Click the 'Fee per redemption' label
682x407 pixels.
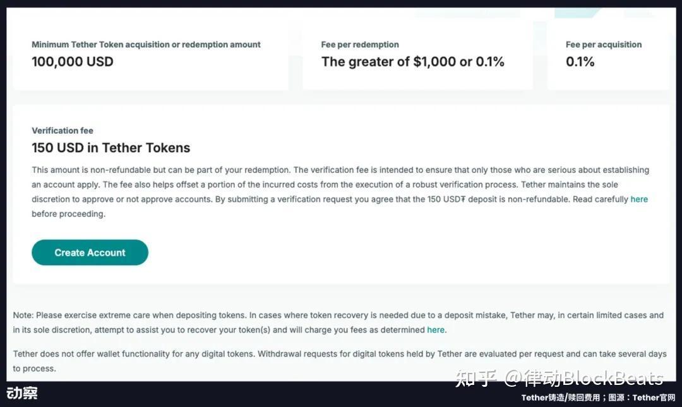tap(360, 45)
